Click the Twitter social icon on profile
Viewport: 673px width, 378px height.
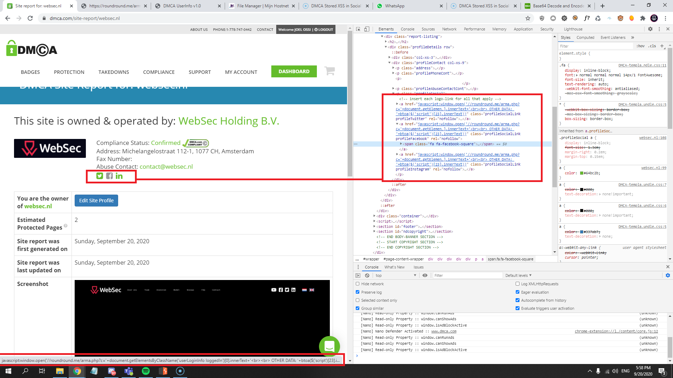point(100,176)
